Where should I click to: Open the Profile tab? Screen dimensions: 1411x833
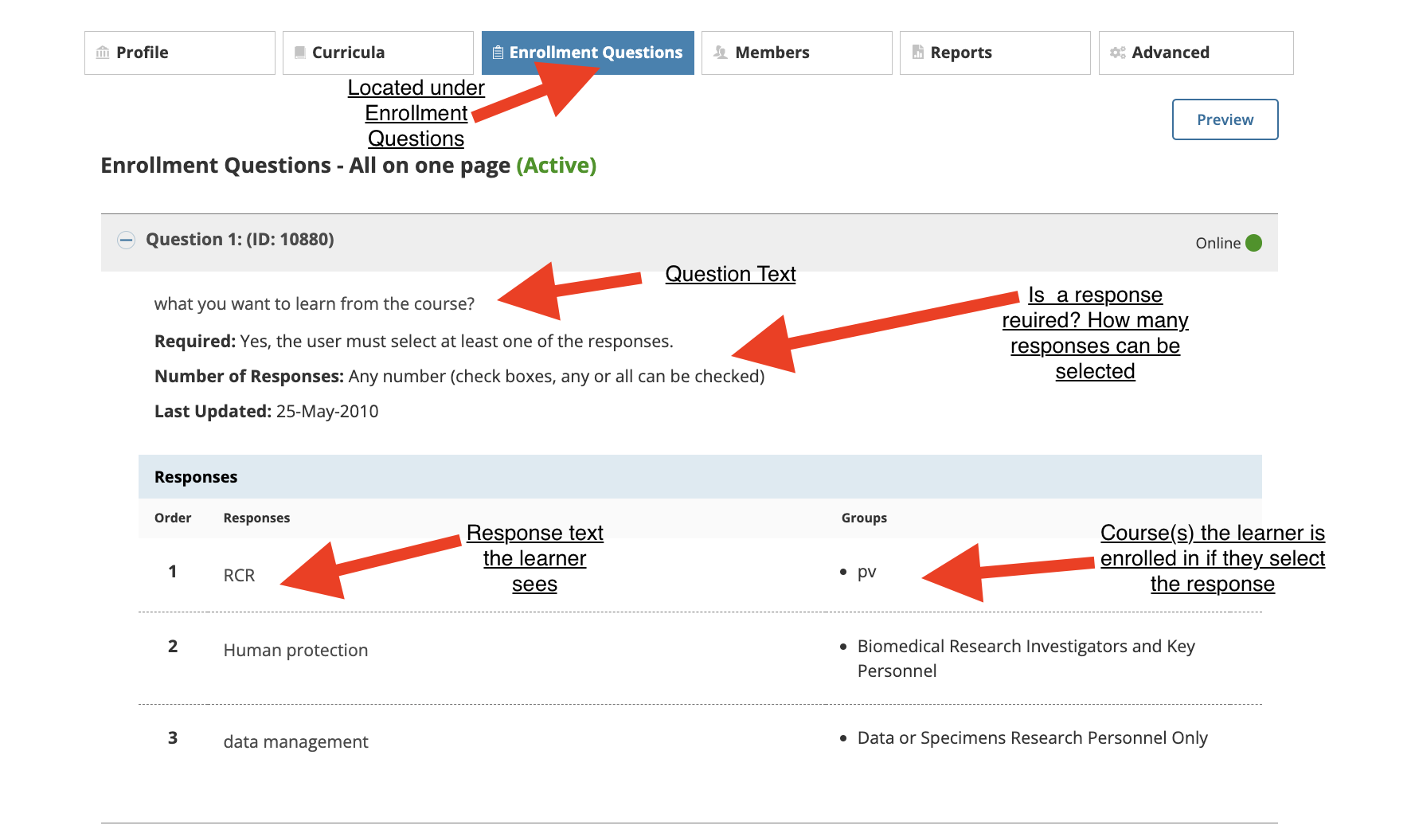tap(180, 53)
